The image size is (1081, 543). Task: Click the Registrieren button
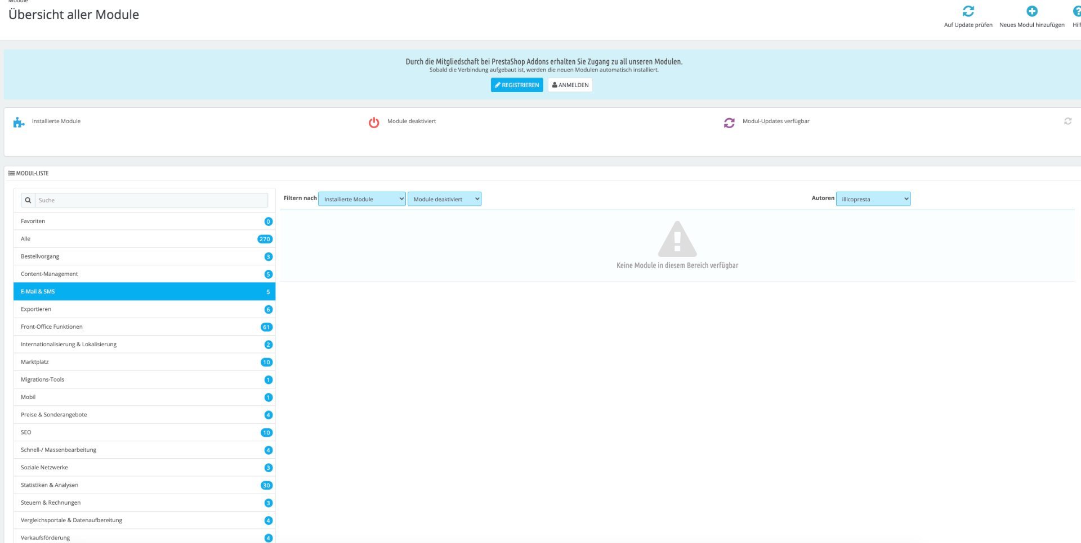pos(517,85)
